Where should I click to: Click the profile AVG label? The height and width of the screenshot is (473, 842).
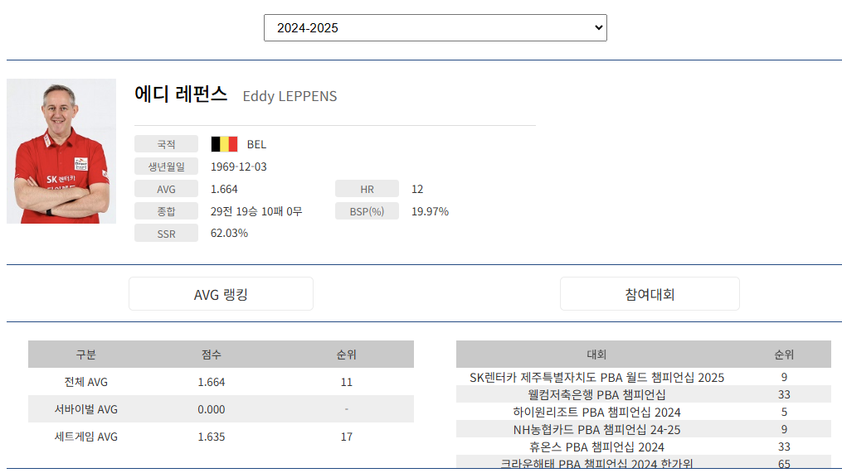tap(166, 190)
